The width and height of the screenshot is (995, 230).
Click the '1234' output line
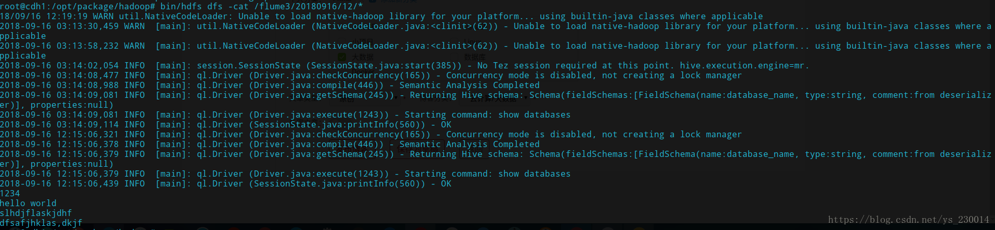10,193
